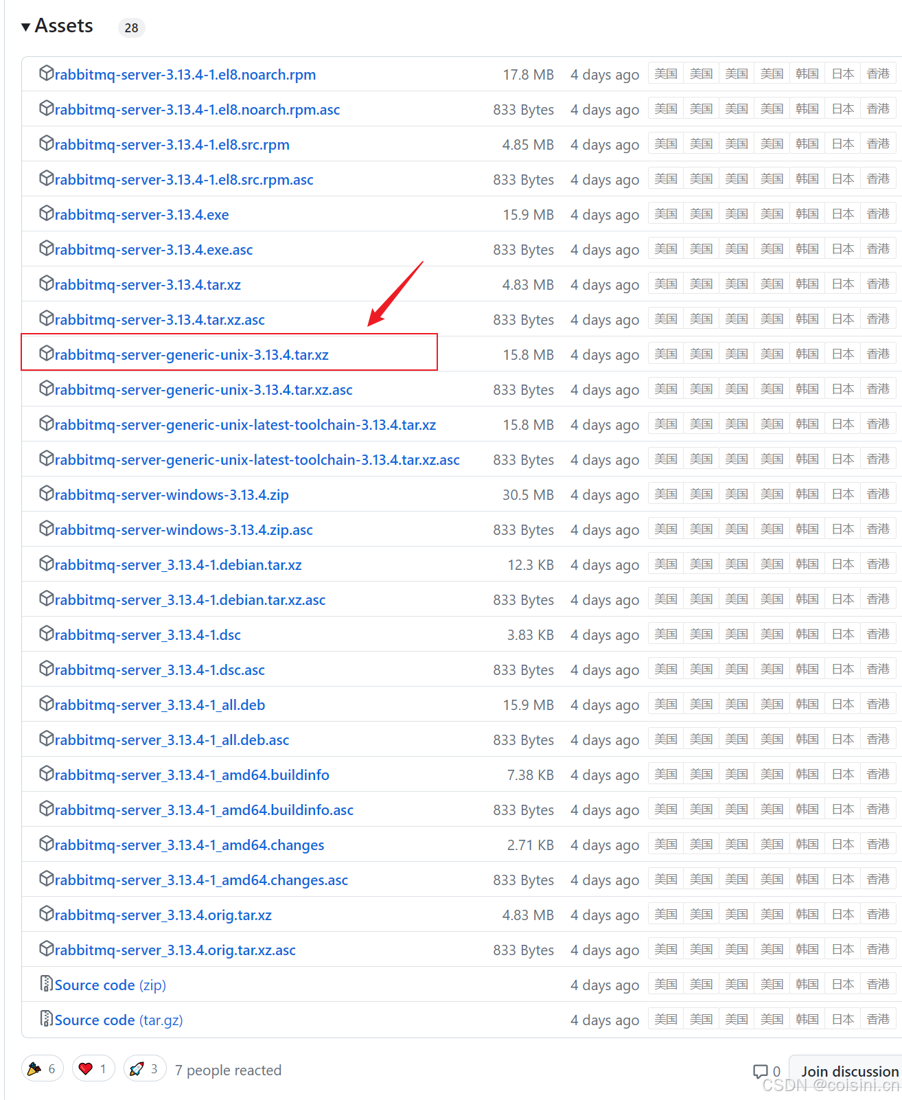Download rabbitmq-server_3.13.4-1.dsc
The width and height of the screenshot is (902, 1100).
(x=148, y=635)
